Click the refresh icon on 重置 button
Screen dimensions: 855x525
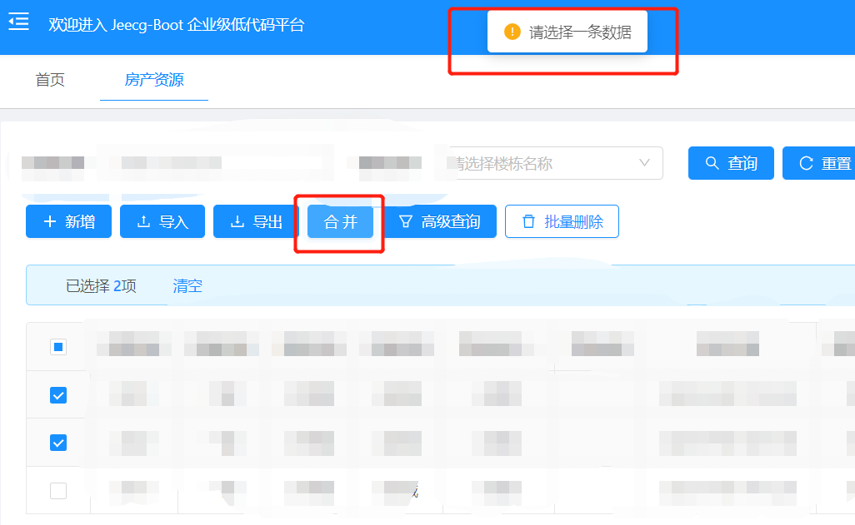click(x=806, y=163)
